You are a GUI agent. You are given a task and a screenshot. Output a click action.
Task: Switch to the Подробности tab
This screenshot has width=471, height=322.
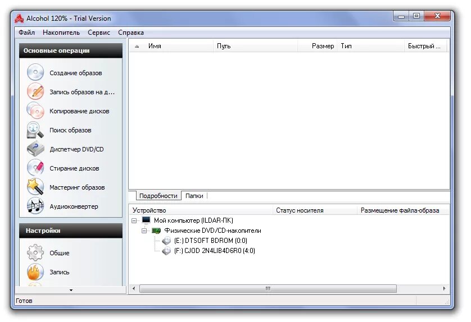coord(158,196)
